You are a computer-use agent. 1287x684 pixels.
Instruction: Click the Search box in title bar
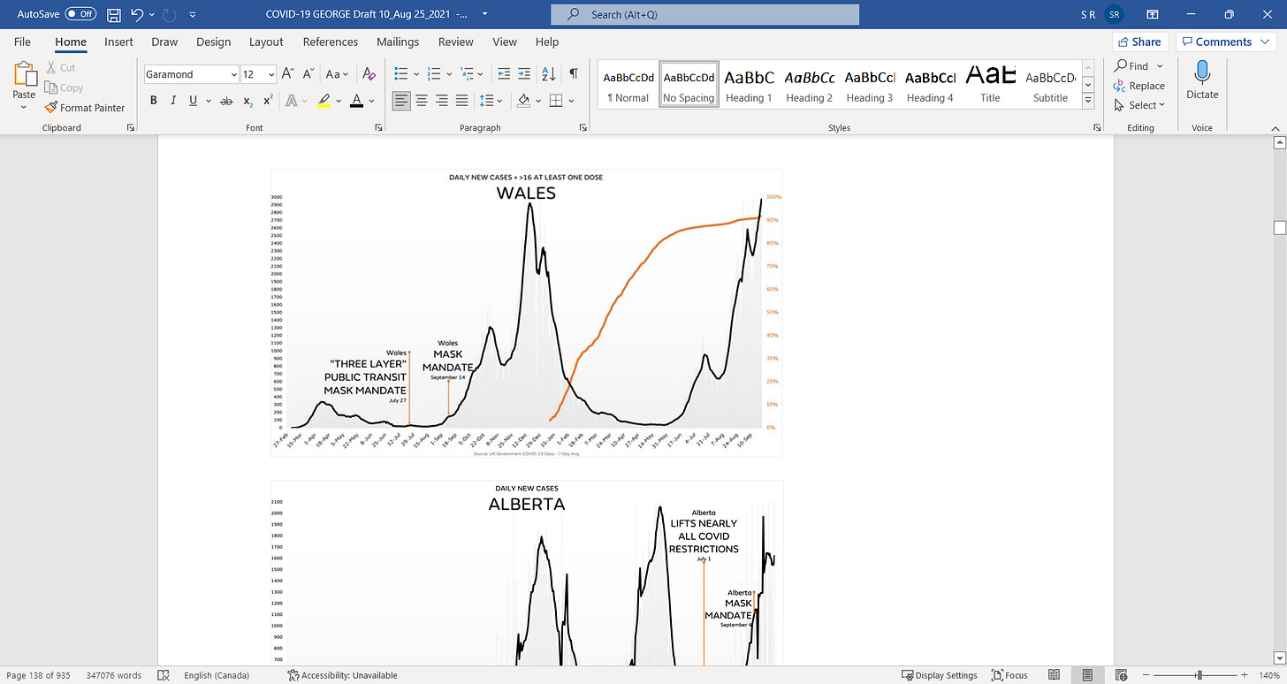(x=704, y=14)
